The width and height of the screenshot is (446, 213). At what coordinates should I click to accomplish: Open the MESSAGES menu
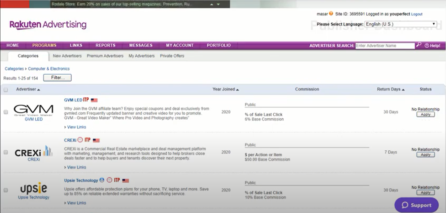[x=141, y=46]
